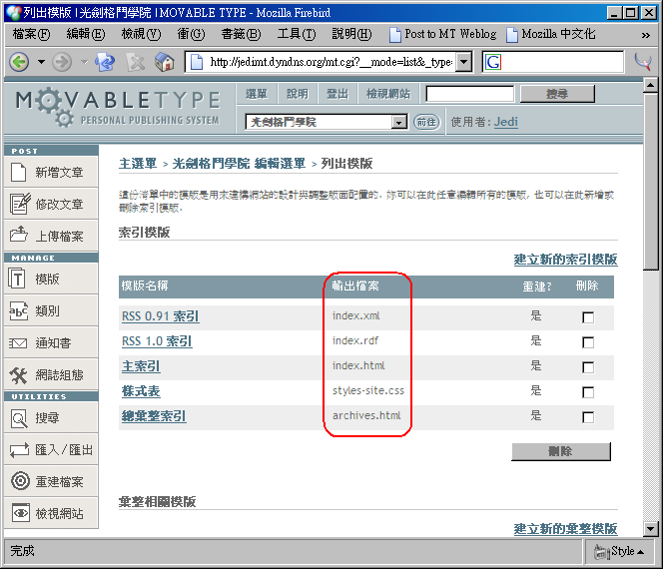Open the 主索引 template link
Viewport: 663px width, 569px height.
click(x=141, y=366)
